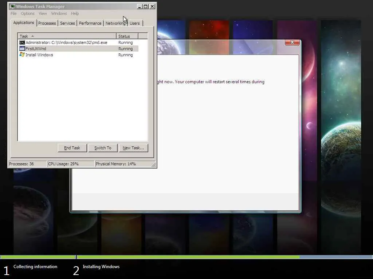Click the New Task... button
This screenshot has width=373, height=279.
133,148
